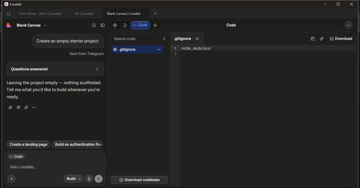Click Download codebase button

pos(139,180)
